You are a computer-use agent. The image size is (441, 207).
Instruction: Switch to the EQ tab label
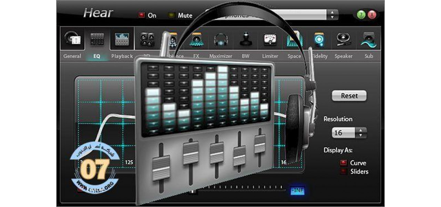click(x=97, y=56)
